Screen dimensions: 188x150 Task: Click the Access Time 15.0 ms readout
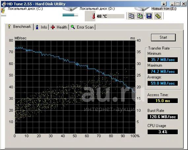tap(163, 101)
